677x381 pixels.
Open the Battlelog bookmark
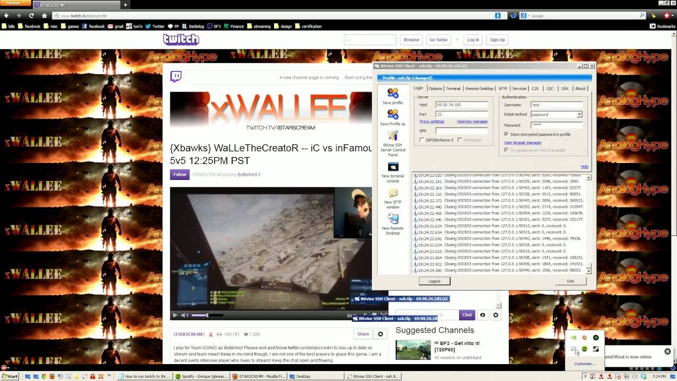click(193, 26)
